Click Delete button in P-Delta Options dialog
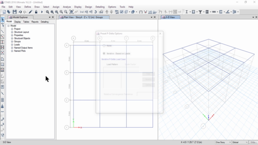The height and width of the screenshot is (145, 258). pos(148,85)
